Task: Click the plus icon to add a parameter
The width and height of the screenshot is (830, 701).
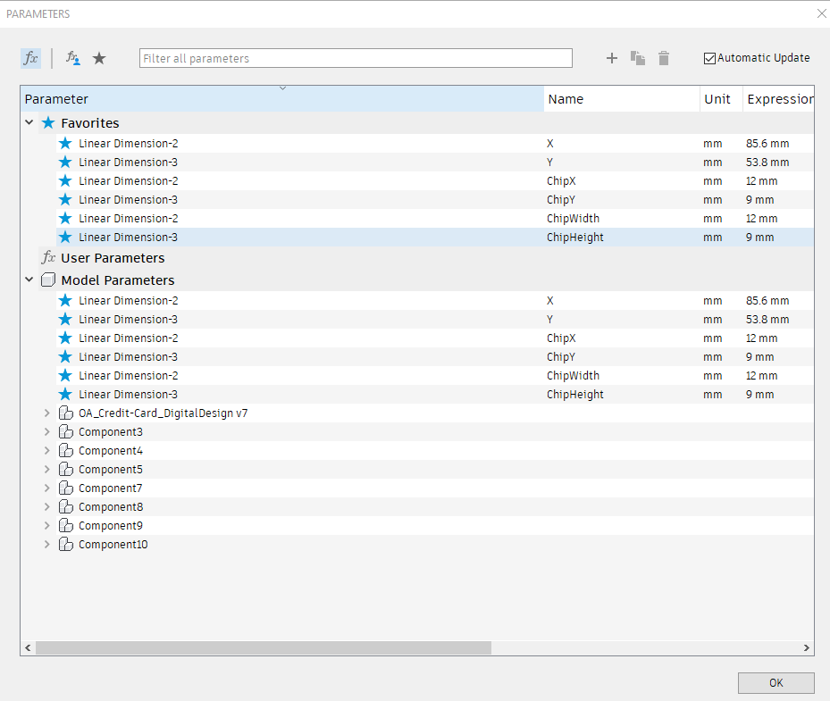Action: 612,58
